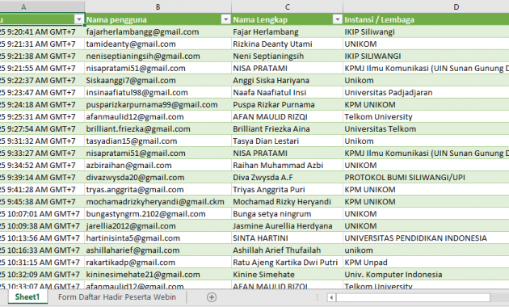Select institution cell PROTOKOL BUMI SILIWANGI/UPI
This screenshot has height=307, width=509.
pyautogui.click(x=426, y=177)
